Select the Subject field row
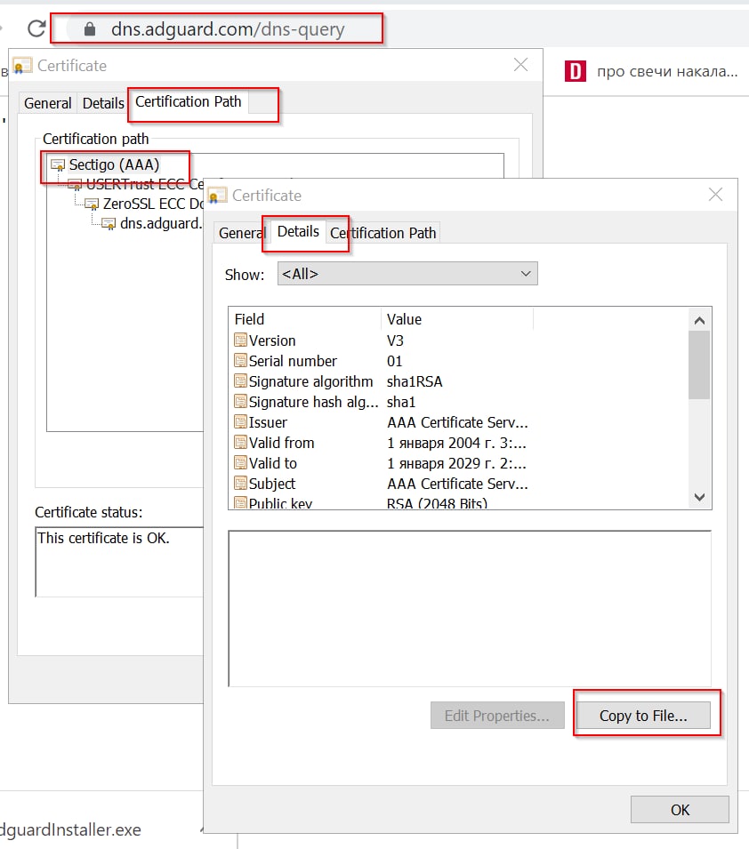 (458, 484)
